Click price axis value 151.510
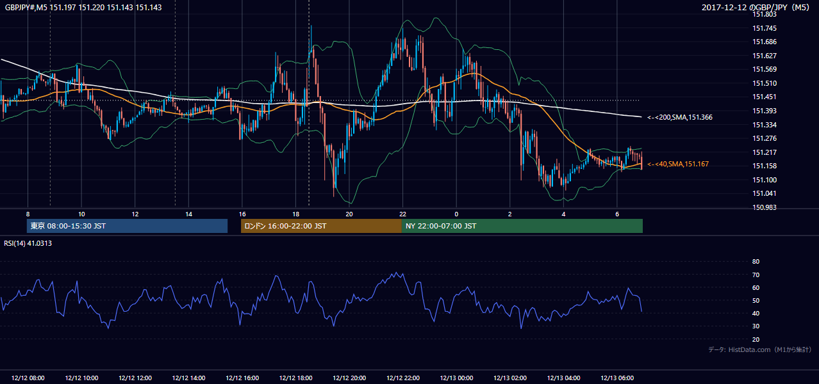This screenshot has height=384, width=819. tap(765, 83)
